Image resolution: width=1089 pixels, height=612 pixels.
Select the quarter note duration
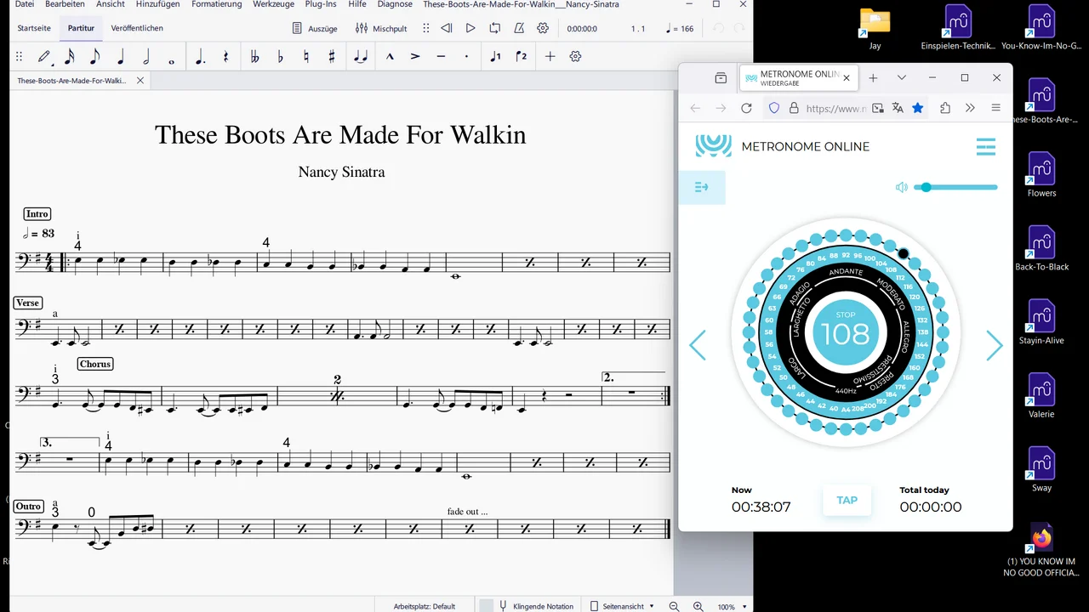point(121,57)
